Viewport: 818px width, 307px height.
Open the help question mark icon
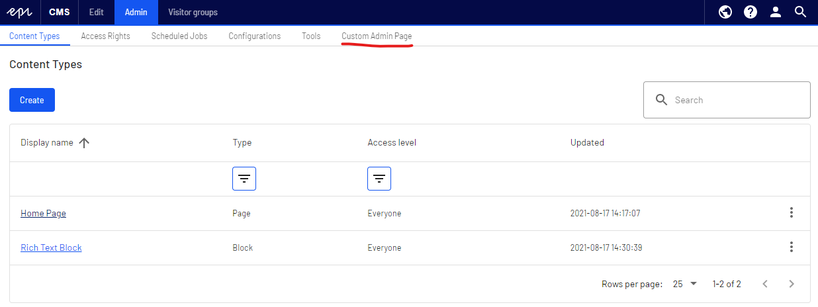[x=750, y=12]
